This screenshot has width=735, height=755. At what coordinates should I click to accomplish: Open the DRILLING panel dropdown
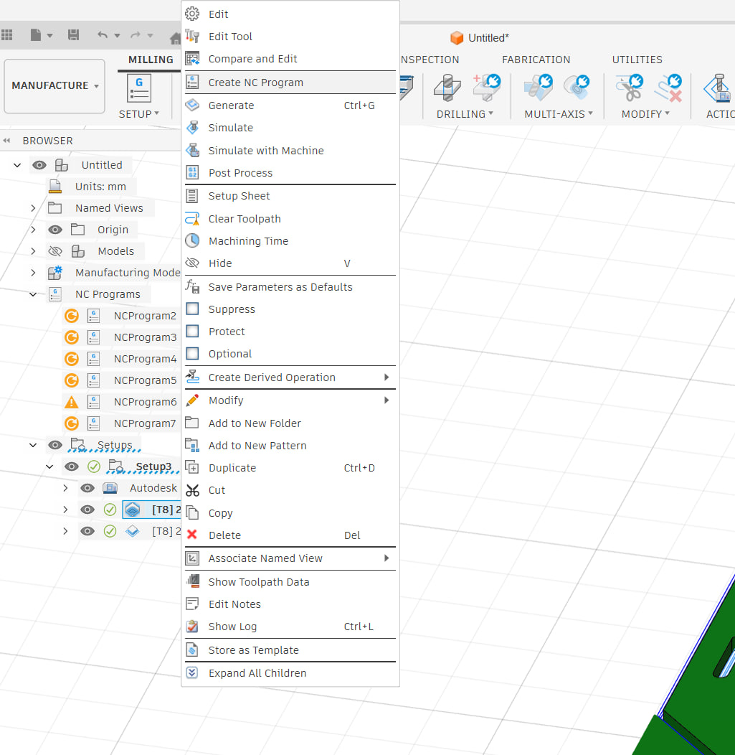465,114
